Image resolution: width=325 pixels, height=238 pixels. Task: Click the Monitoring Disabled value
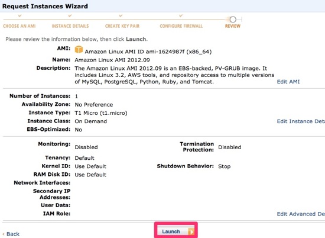86,147
